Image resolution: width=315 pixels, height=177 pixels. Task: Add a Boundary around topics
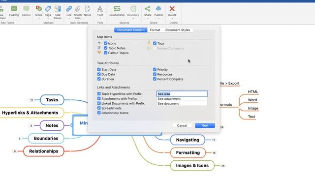133,11
